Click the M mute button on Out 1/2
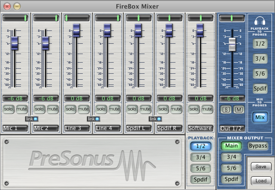 coord(239,110)
